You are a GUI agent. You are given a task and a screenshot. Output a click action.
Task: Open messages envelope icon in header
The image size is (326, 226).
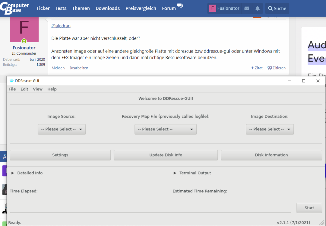pyautogui.click(x=247, y=8)
